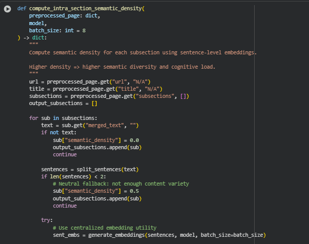Click the batch_size: int = 8 parameter
This screenshot has height=244, width=309.
(x=57, y=31)
